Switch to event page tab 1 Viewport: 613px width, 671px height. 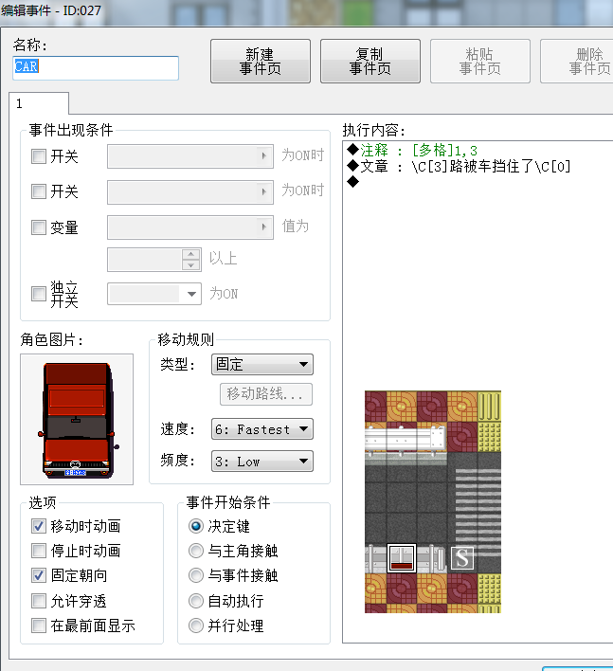click(39, 103)
